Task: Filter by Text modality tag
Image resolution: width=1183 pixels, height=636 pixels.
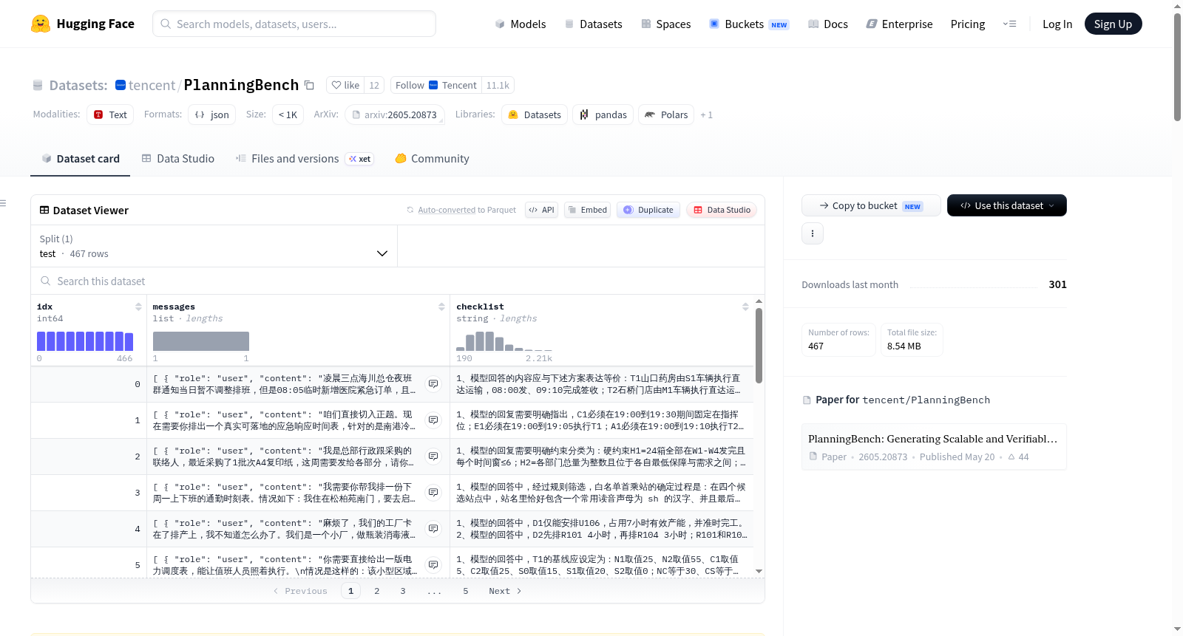Action: pyautogui.click(x=110, y=114)
